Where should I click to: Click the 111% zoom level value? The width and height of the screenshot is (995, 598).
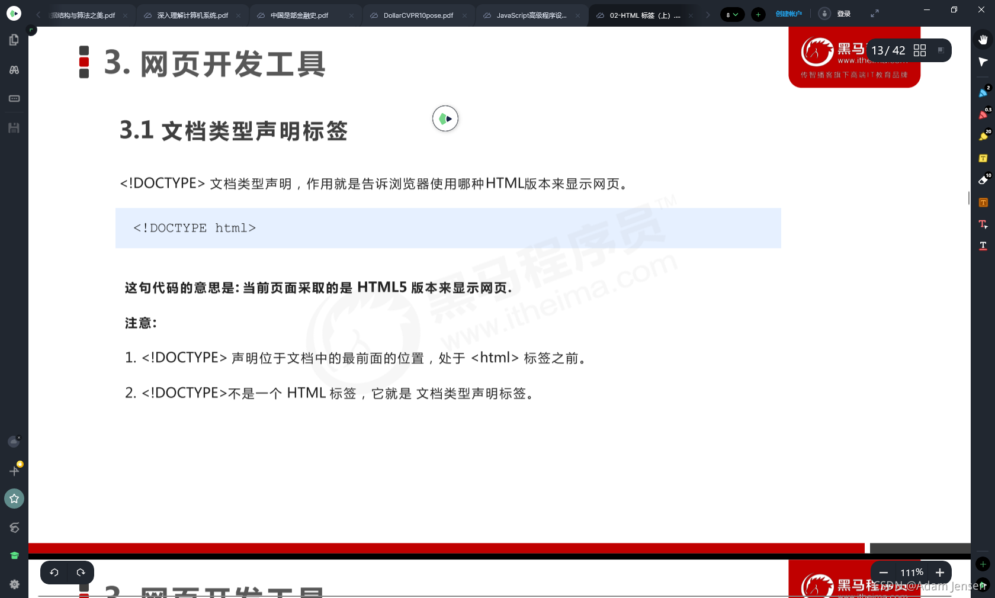pos(912,573)
